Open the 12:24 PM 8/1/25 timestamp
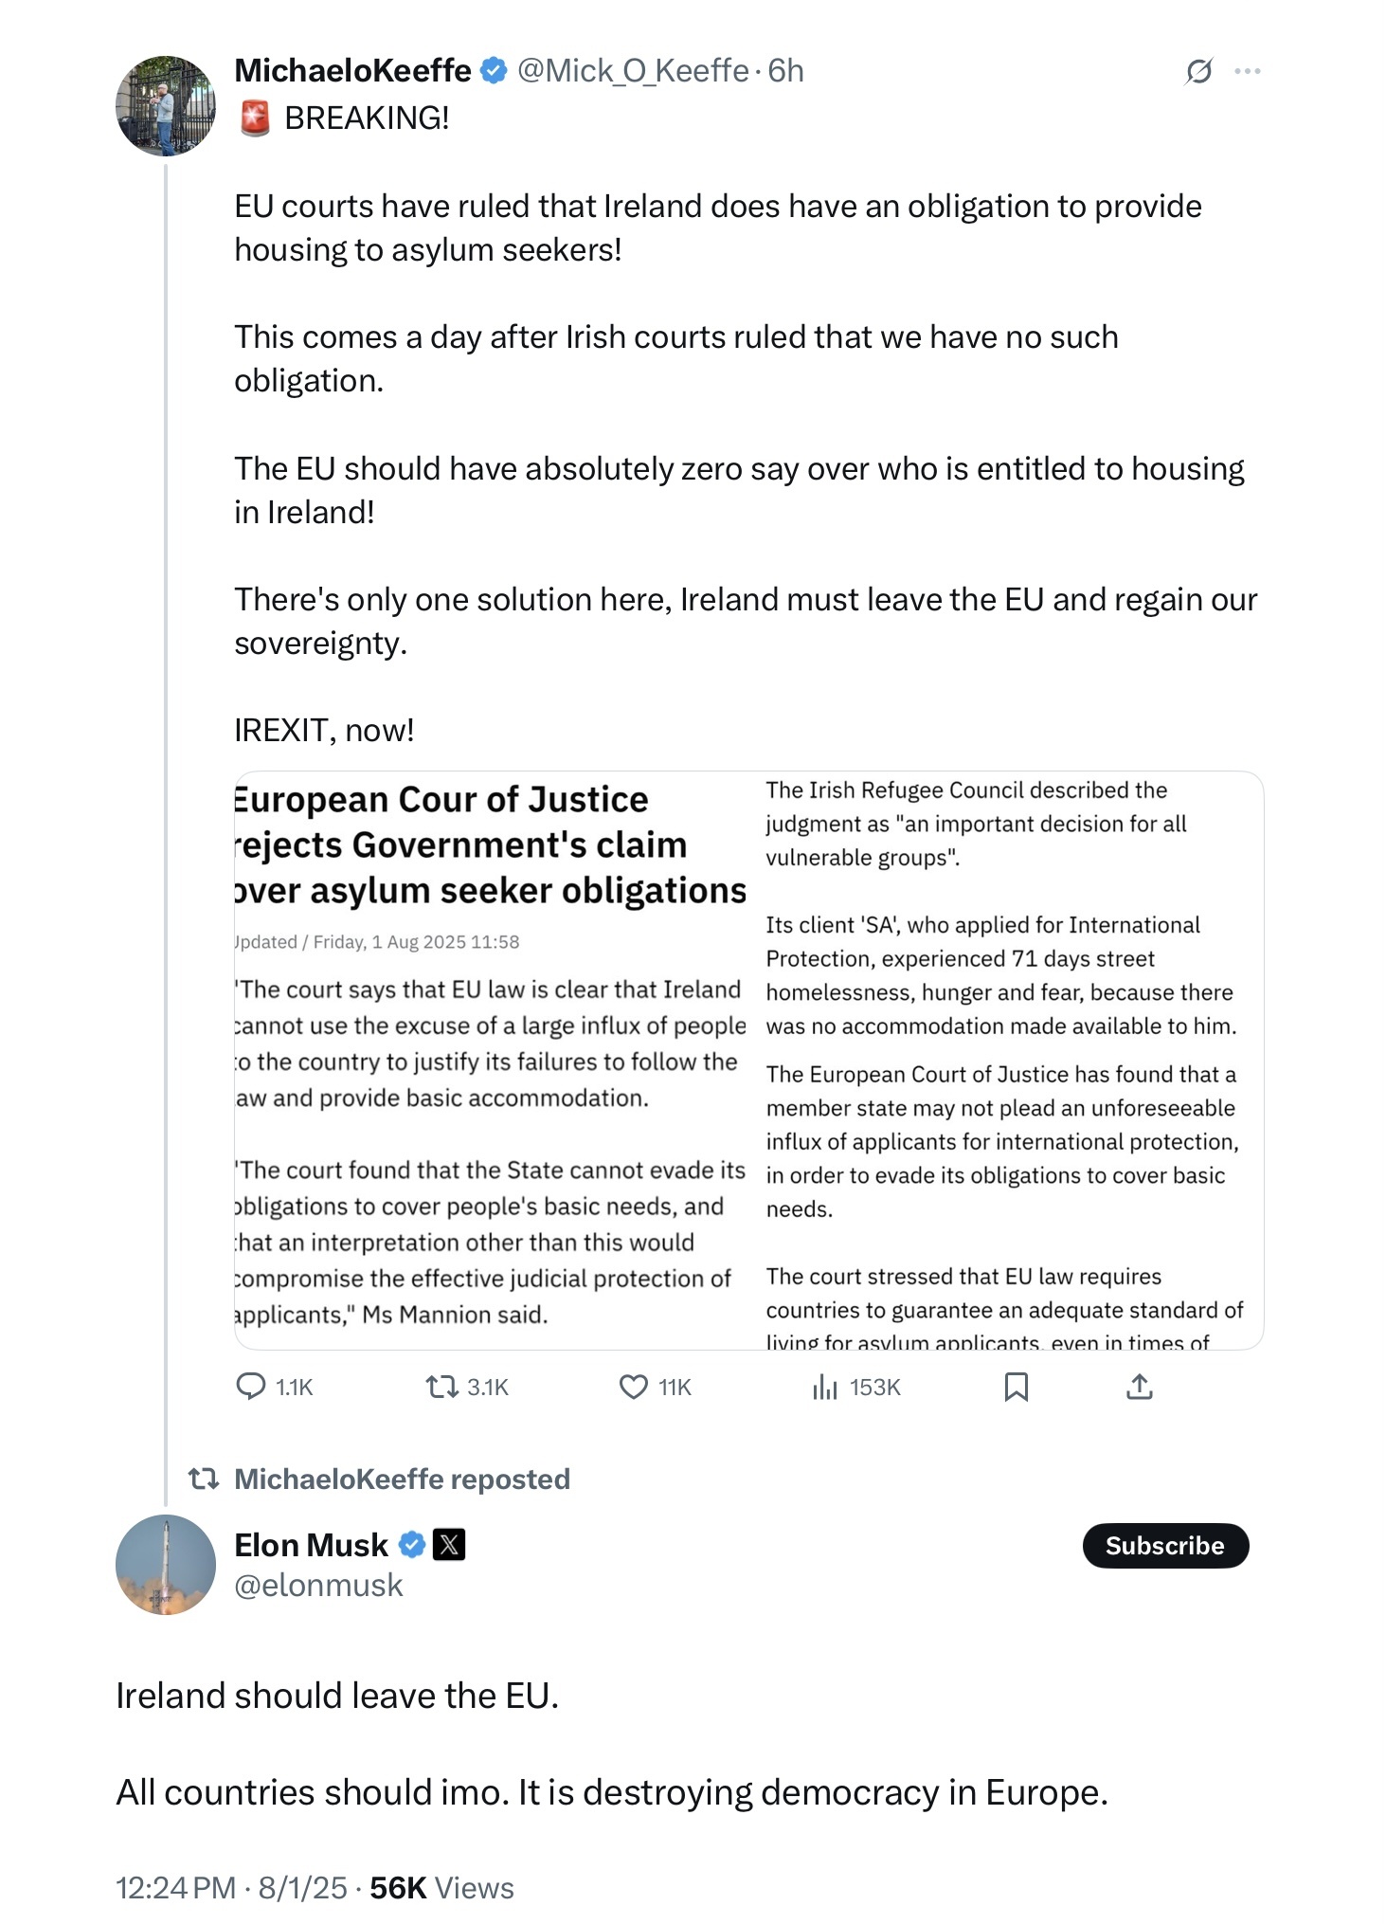 pos(231,1888)
